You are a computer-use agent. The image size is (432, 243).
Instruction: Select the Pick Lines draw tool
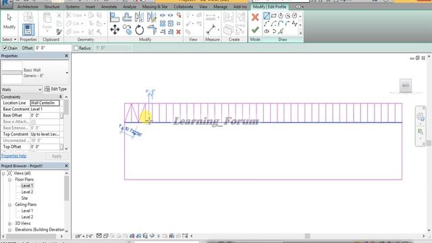(x=281, y=32)
